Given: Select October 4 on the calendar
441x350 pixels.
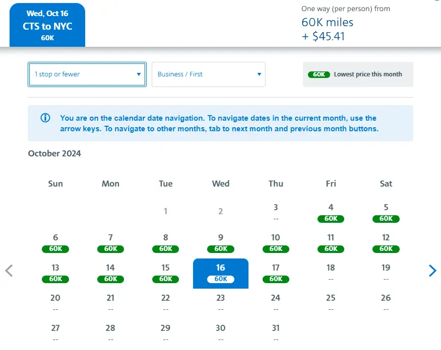Looking at the screenshot, I should 331,212.
